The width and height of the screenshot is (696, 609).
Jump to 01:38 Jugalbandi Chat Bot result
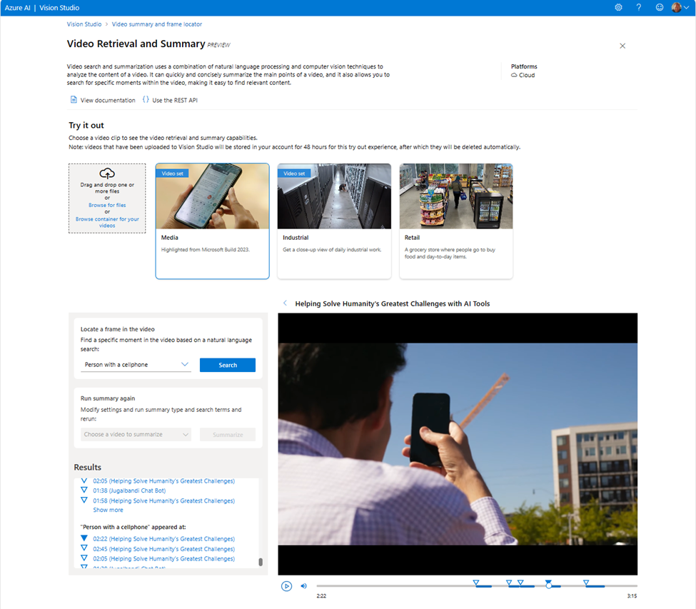coord(129,491)
